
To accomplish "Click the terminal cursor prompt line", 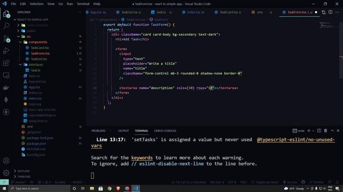I will tap(92, 175).
